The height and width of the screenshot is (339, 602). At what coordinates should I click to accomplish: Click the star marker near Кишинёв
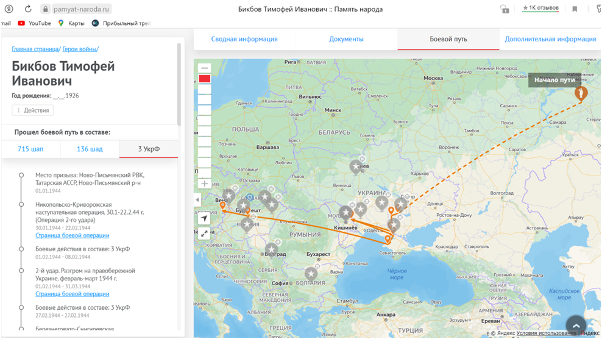coord(345,213)
